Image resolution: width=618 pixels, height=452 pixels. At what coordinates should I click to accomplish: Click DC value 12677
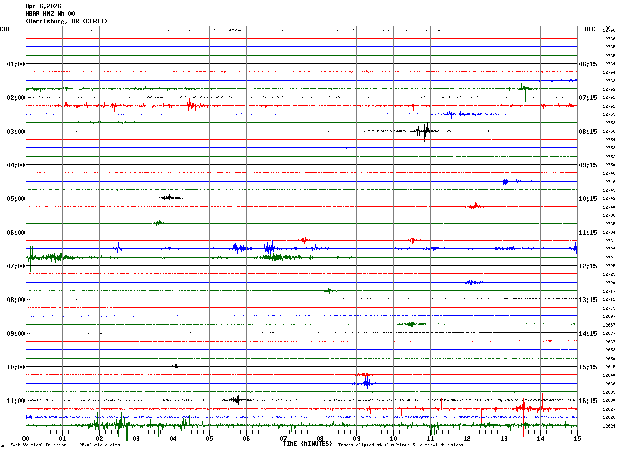coord(609,334)
